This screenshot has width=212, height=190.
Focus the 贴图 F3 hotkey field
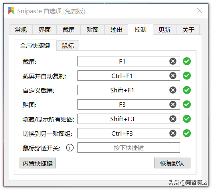point(129,104)
